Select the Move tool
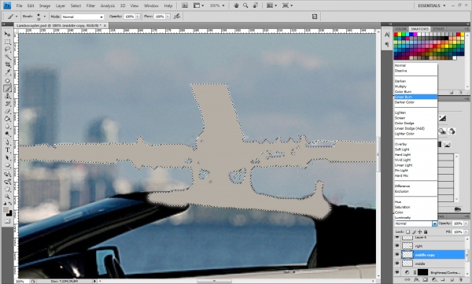Viewport: 472px width, 284px height. (7, 34)
